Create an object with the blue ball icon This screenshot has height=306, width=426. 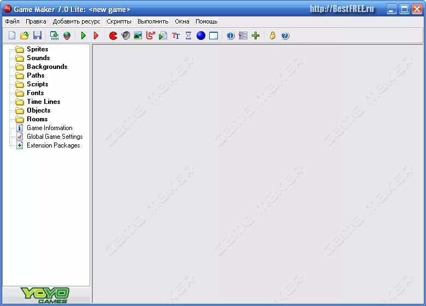click(x=201, y=36)
